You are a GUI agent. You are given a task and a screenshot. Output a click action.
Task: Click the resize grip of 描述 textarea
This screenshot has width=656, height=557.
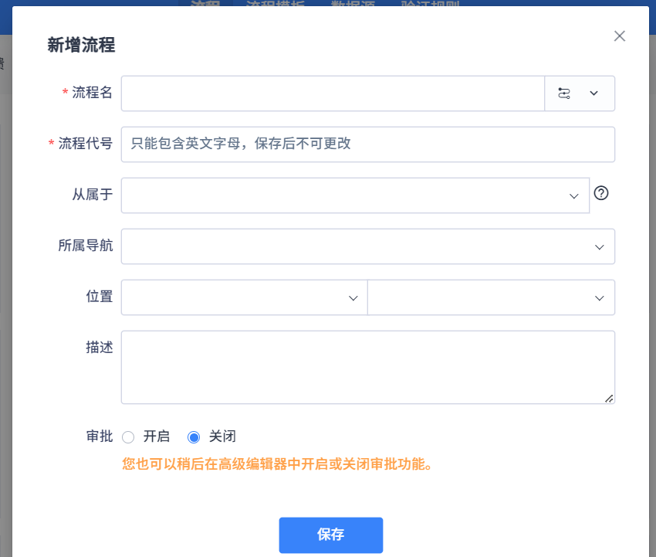click(609, 398)
